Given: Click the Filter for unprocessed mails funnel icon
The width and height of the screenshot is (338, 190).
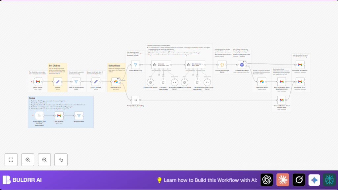Looking at the screenshot, I should (x=76, y=81).
